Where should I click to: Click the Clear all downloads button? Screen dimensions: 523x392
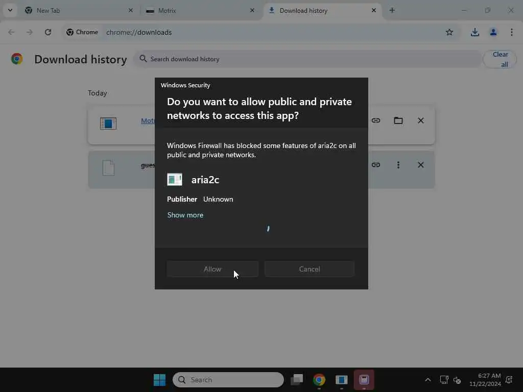tap(500, 59)
